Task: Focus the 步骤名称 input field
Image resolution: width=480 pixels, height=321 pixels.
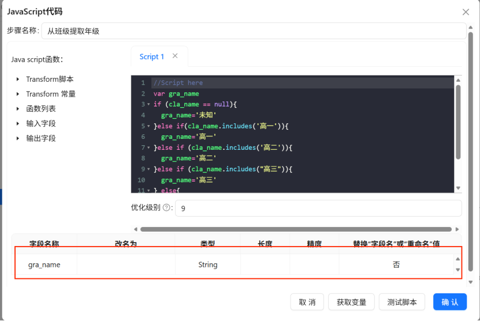Action: click(x=254, y=31)
